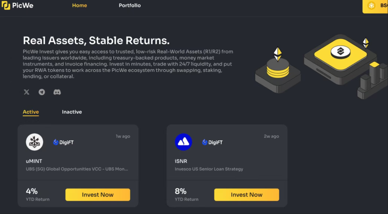The height and width of the screenshot is (214, 388).
Task: Click the uMINT UBS token icon
Action: pos(35,142)
